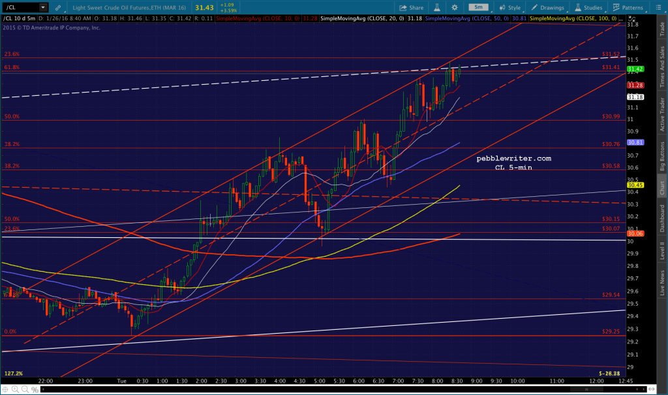Click the symbol link chain icon
668x395 pixels.
[58, 8]
